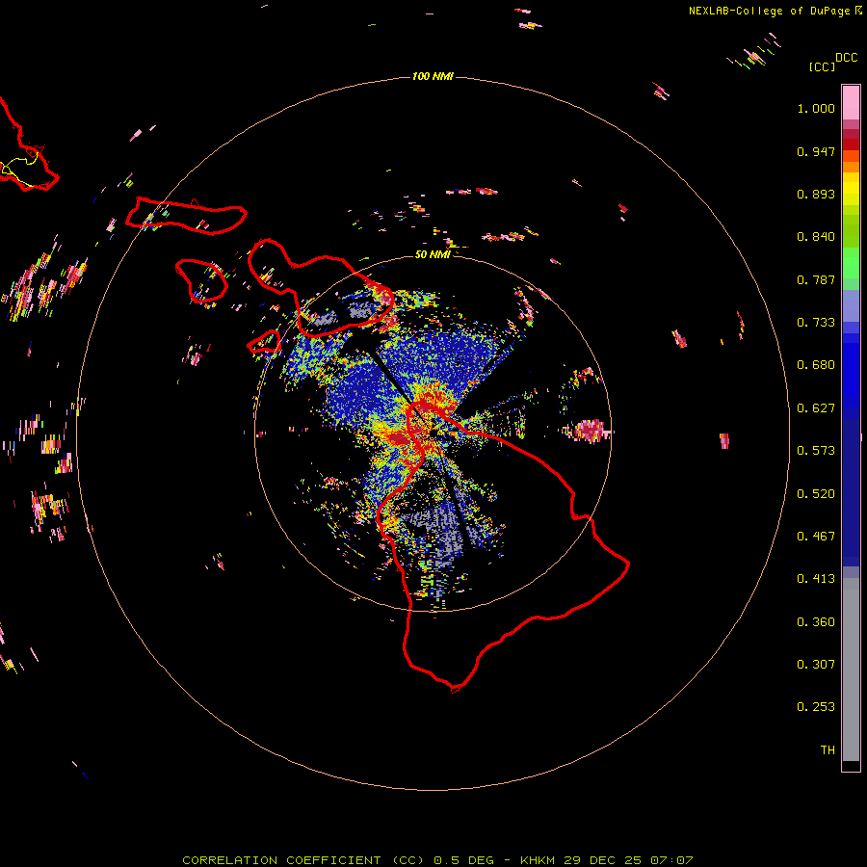Click the 0.840 legend value

coord(816,237)
